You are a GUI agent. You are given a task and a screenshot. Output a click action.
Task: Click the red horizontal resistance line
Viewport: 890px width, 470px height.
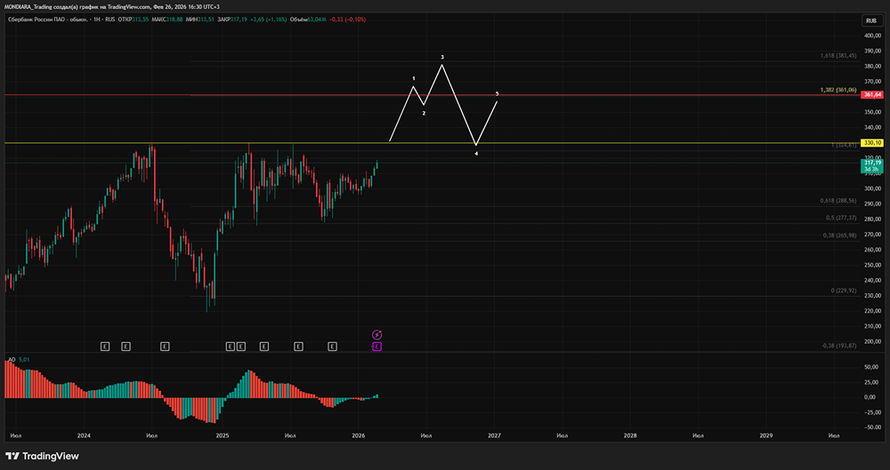432,95
